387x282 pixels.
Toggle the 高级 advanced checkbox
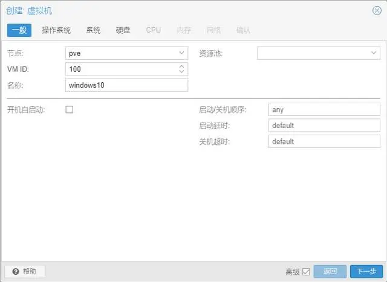click(306, 272)
